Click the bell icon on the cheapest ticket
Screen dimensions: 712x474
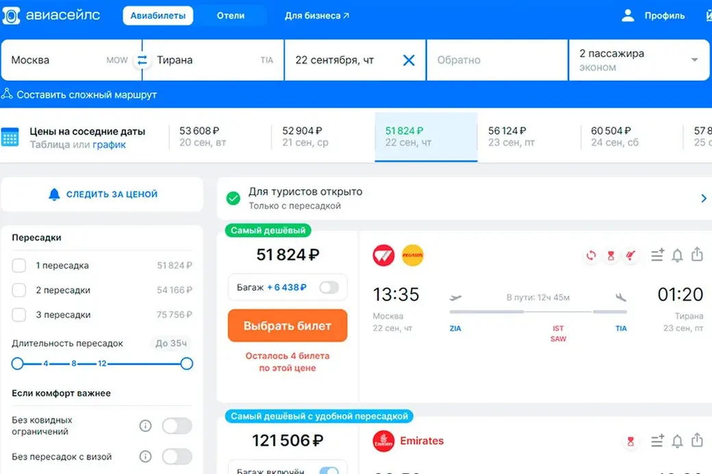tap(677, 255)
